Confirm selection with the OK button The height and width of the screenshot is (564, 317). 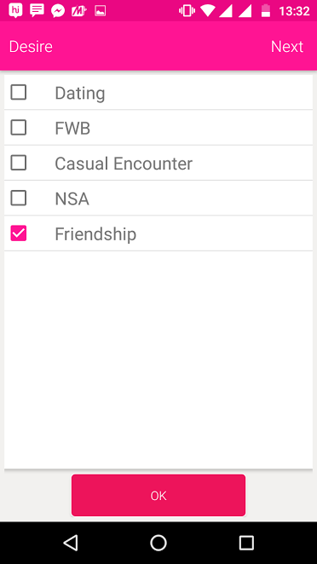pos(158,495)
